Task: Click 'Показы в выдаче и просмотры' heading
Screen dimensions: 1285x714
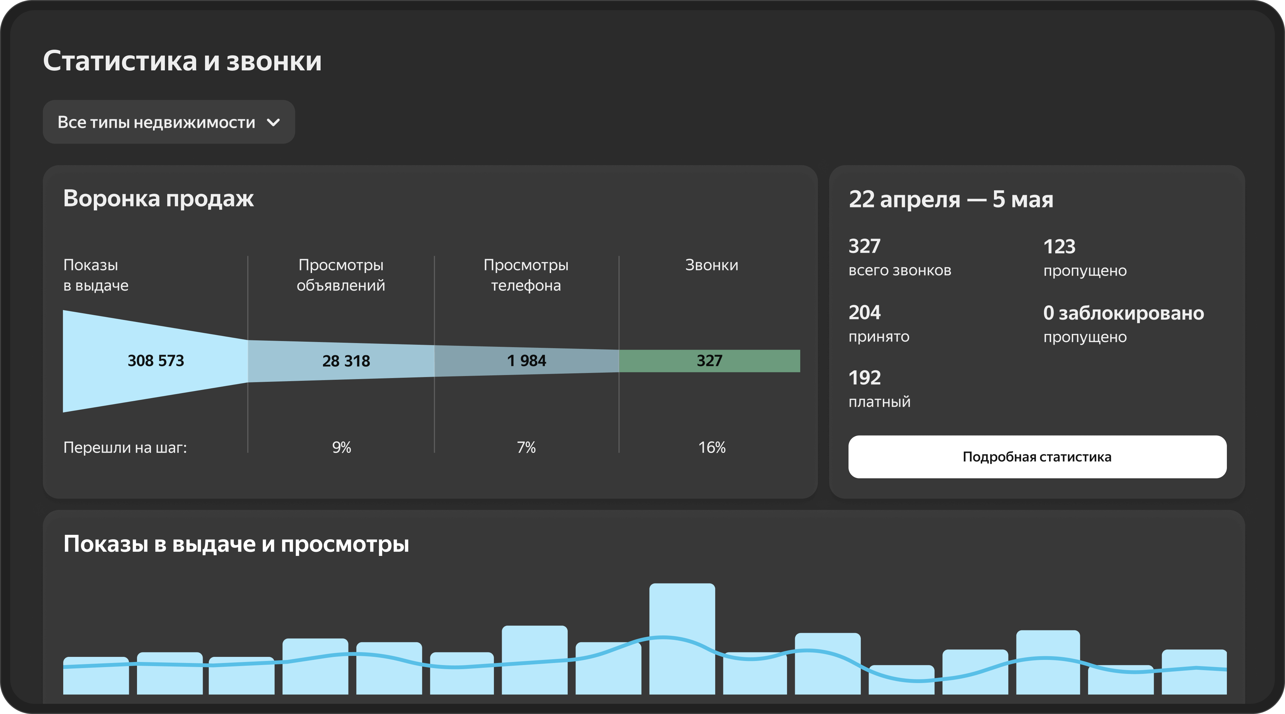Action: (x=236, y=544)
